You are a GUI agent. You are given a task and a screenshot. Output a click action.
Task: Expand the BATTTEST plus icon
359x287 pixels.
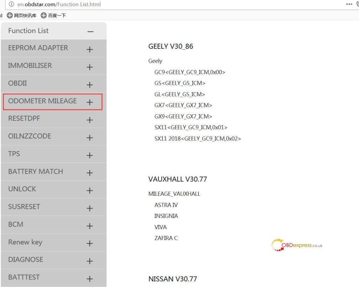coord(90,279)
